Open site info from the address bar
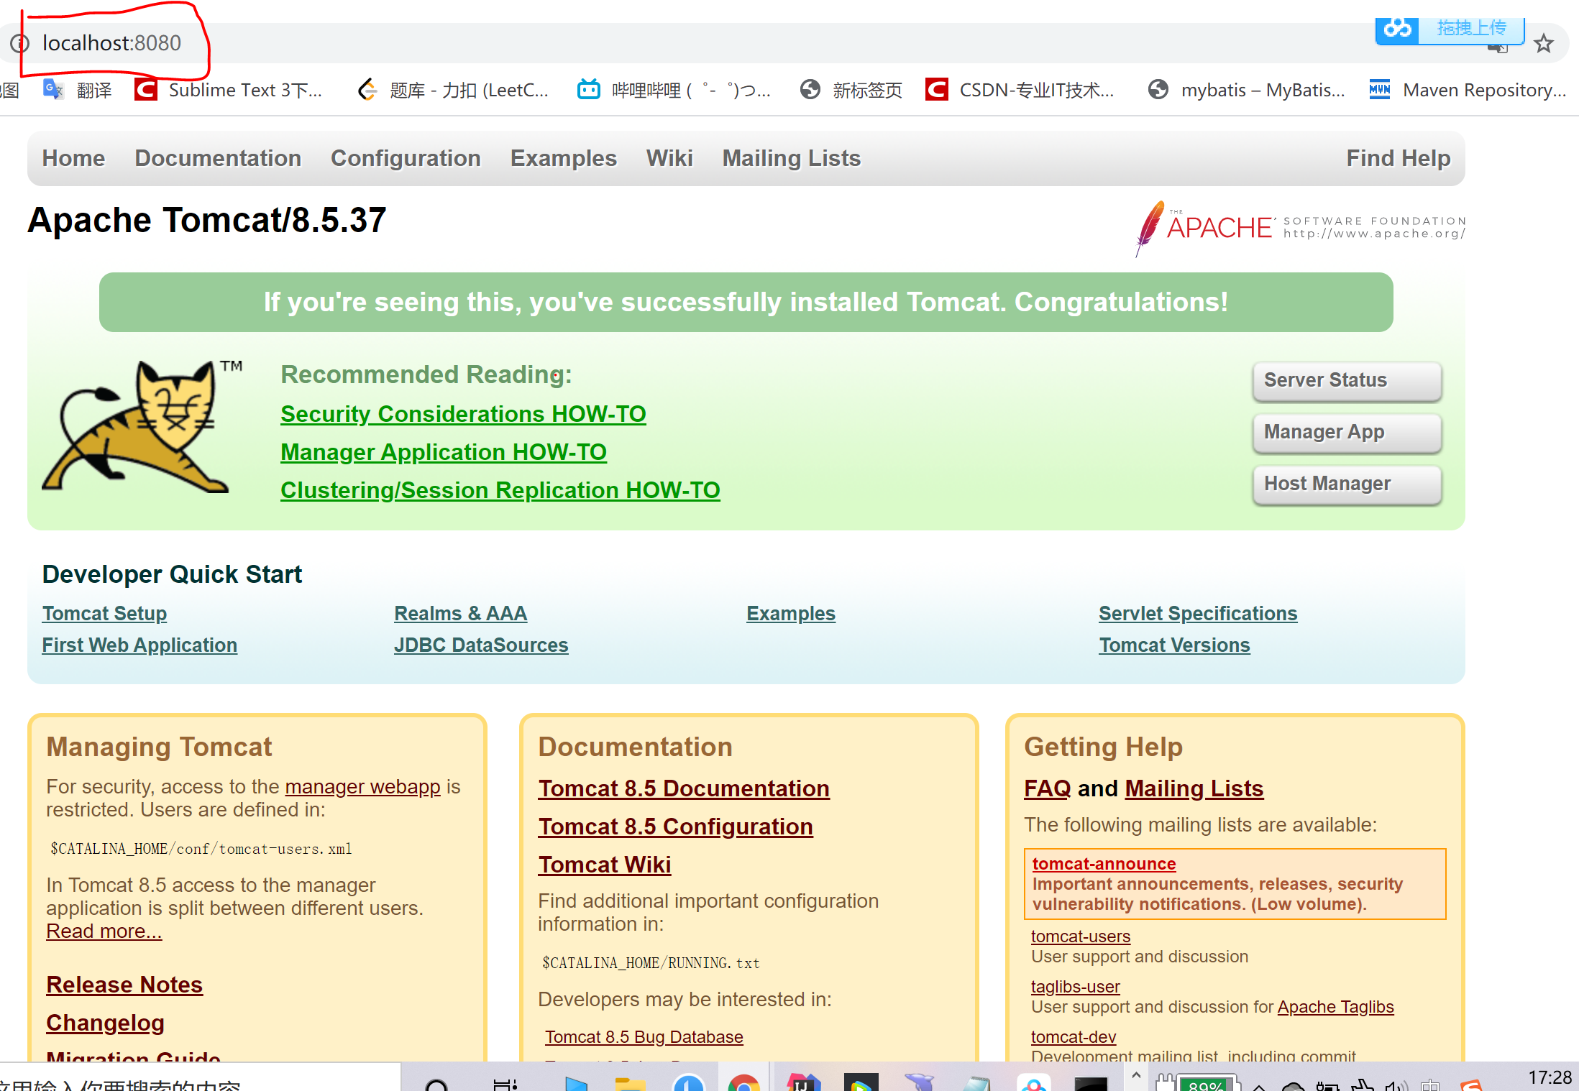Image resolution: width=1579 pixels, height=1091 pixels. [x=19, y=43]
